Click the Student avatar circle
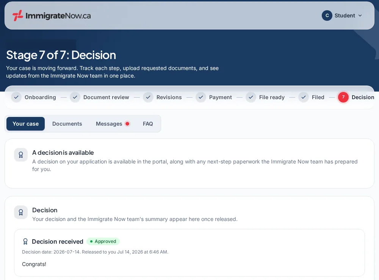The height and width of the screenshot is (280, 379). [x=327, y=16]
